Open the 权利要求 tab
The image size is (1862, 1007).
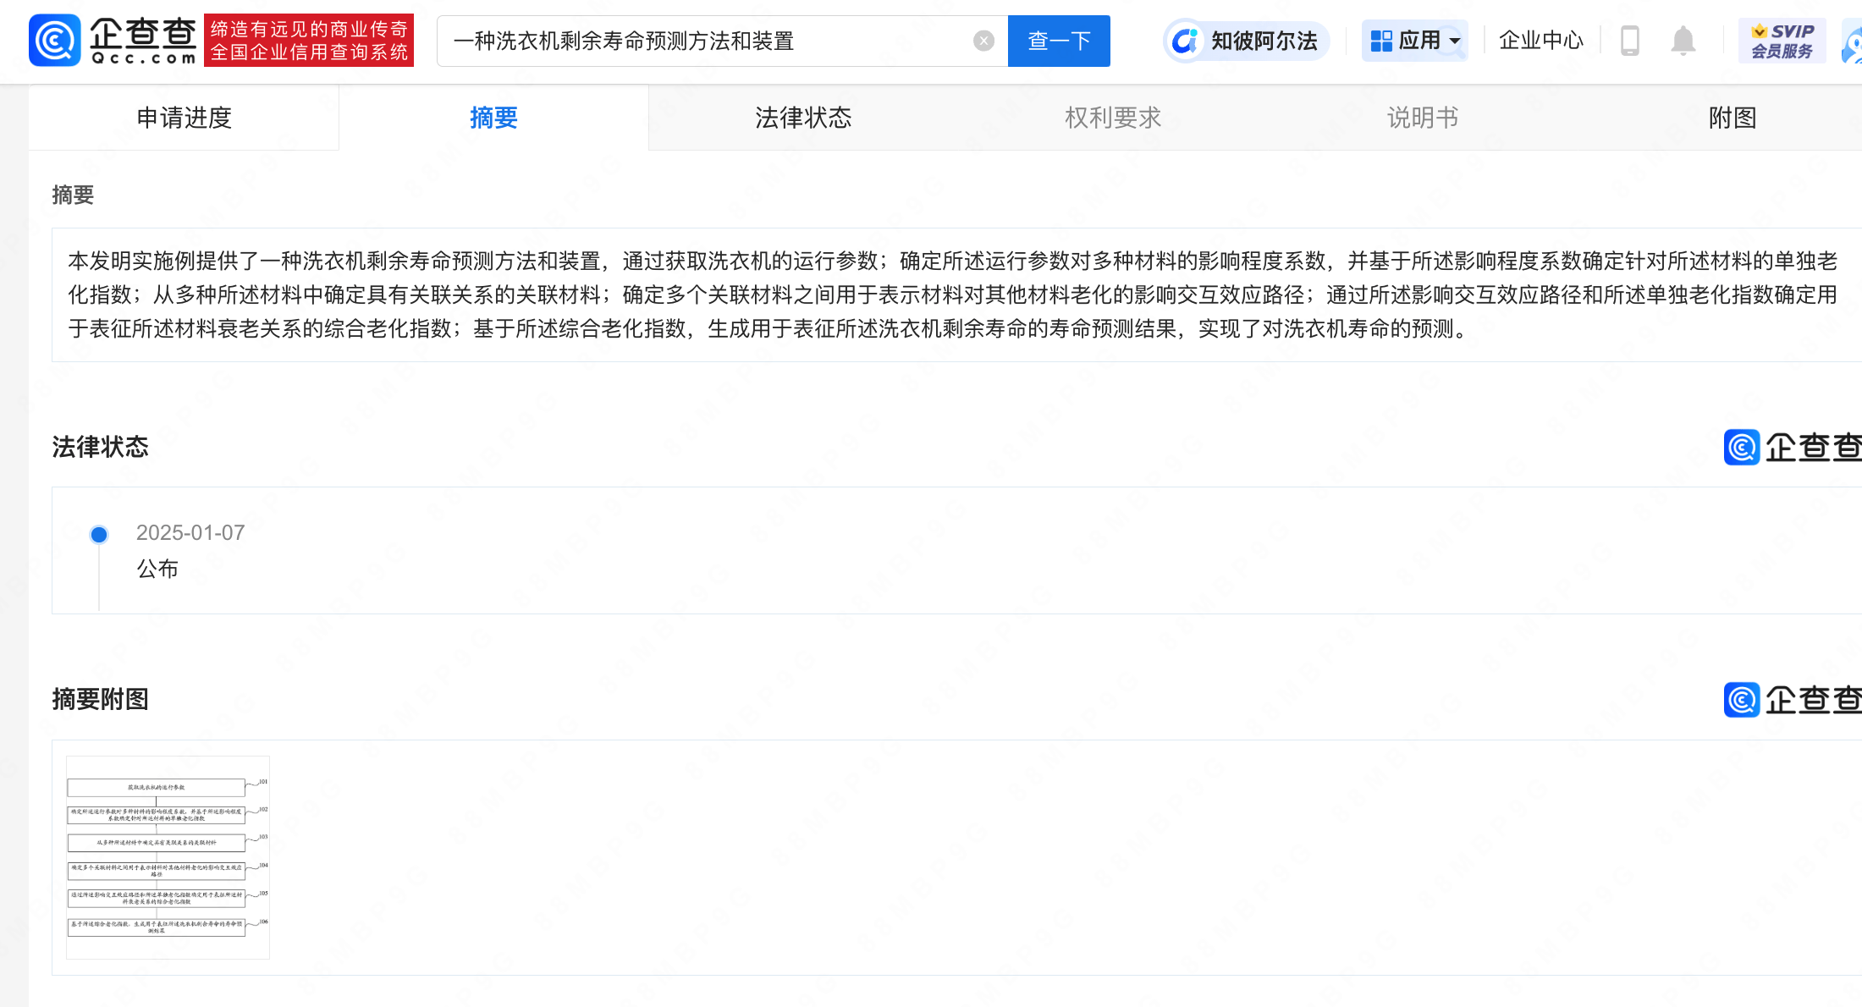pyautogui.click(x=1113, y=118)
